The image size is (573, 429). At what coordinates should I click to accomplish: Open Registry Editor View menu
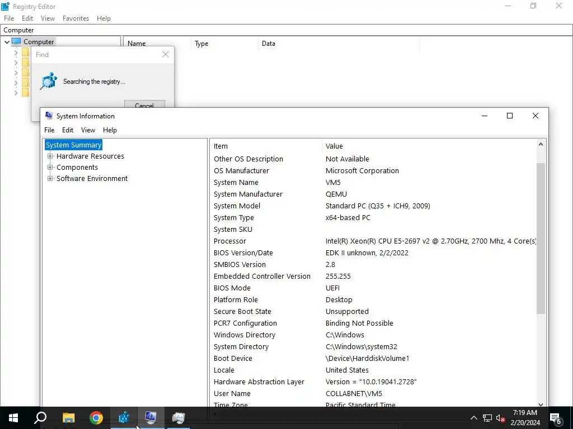48,18
